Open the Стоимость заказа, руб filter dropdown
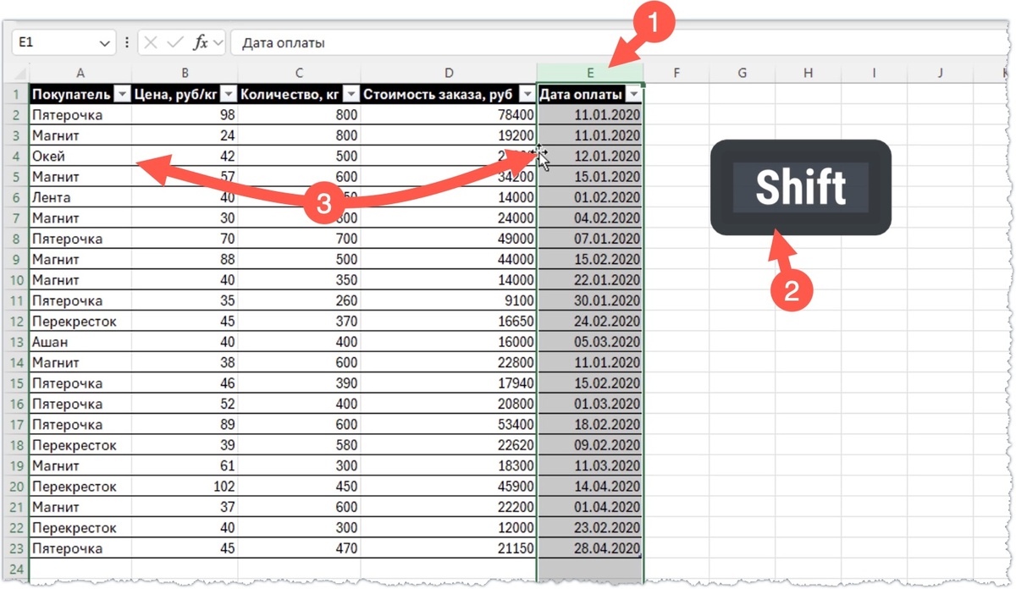 528,94
